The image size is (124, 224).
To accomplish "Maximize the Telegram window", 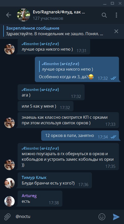I will point(112,3).
